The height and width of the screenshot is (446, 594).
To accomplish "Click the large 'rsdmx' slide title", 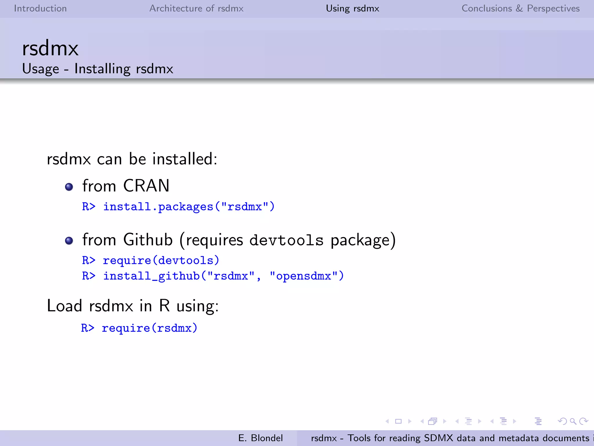I will [50, 48].
